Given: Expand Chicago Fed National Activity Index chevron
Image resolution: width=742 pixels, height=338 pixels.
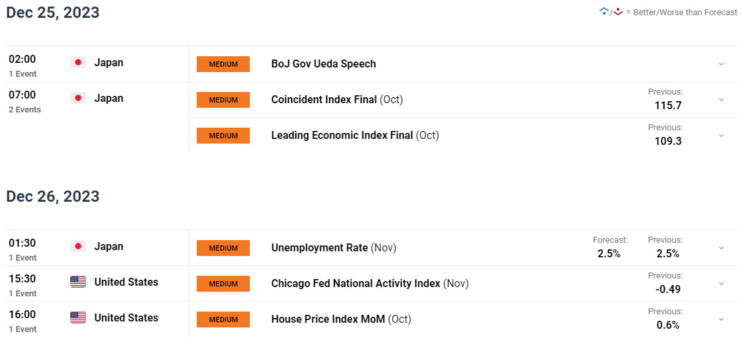Looking at the screenshot, I should tap(721, 284).
